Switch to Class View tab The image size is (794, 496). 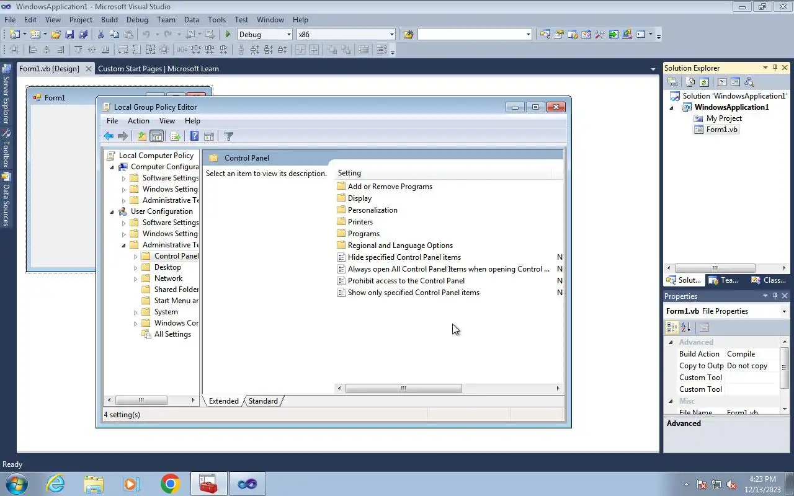pyautogui.click(x=768, y=280)
